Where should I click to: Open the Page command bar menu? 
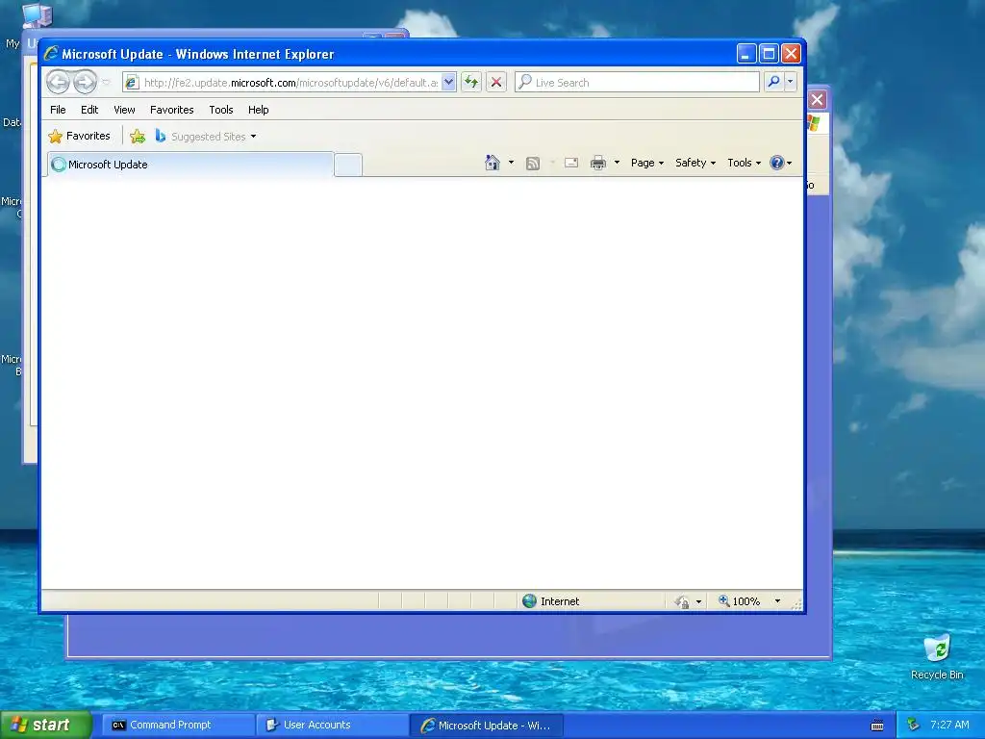pos(647,163)
